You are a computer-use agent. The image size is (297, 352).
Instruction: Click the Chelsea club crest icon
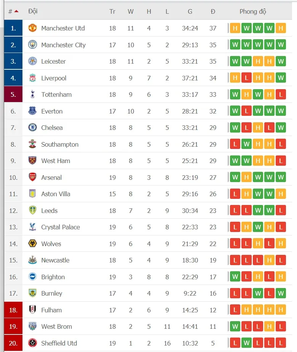[x=33, y=128]
